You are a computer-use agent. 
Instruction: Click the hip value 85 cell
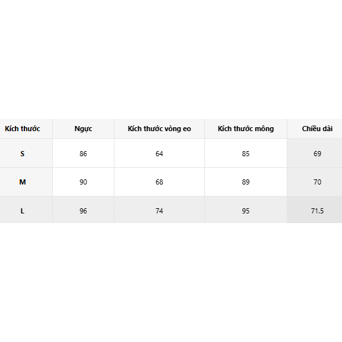tap(246, 154)
